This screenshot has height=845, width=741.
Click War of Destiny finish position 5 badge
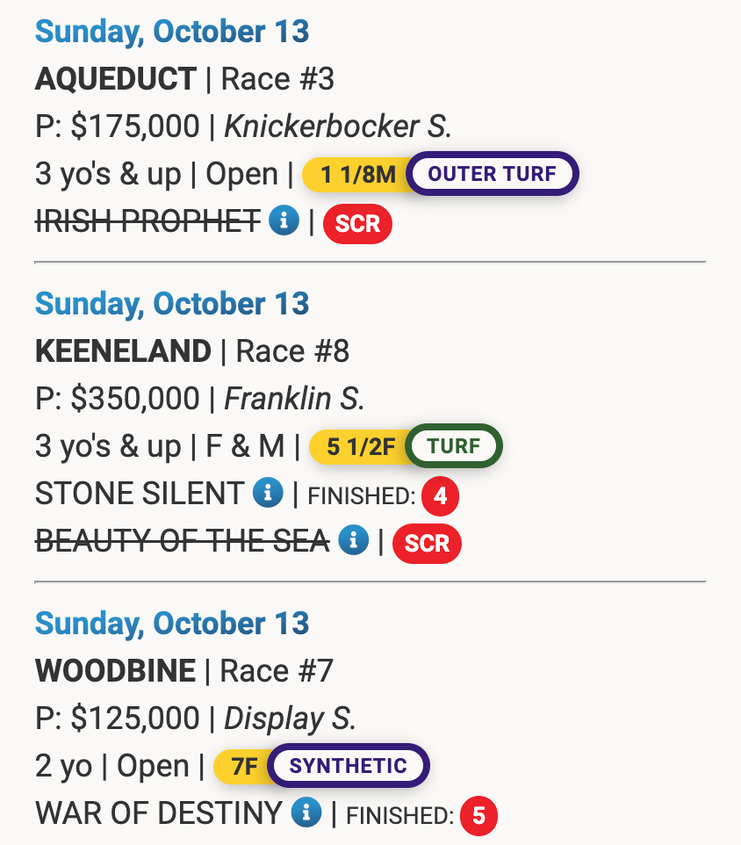click(x=478, y=816)
